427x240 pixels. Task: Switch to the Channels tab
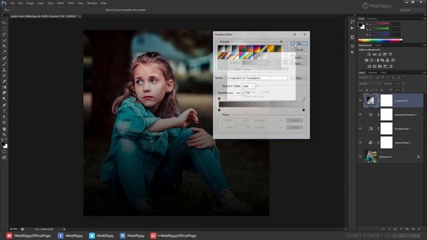click(x=372, y=73)
